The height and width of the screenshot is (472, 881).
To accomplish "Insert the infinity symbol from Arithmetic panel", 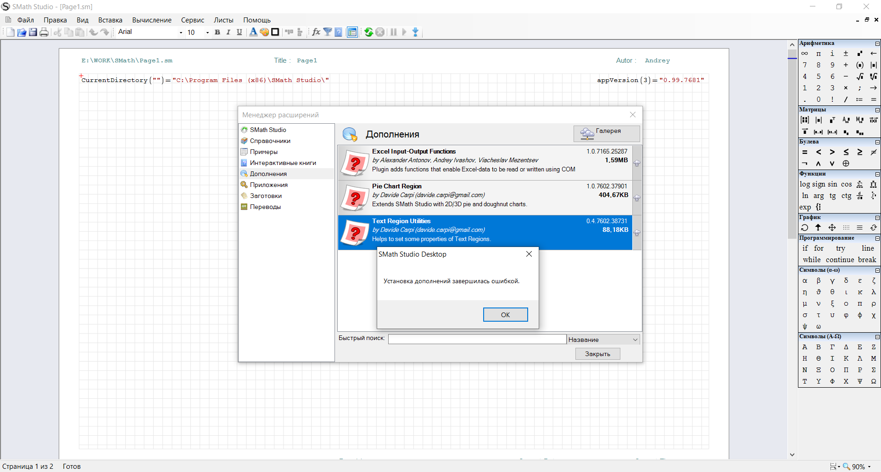I will [805, 54].
